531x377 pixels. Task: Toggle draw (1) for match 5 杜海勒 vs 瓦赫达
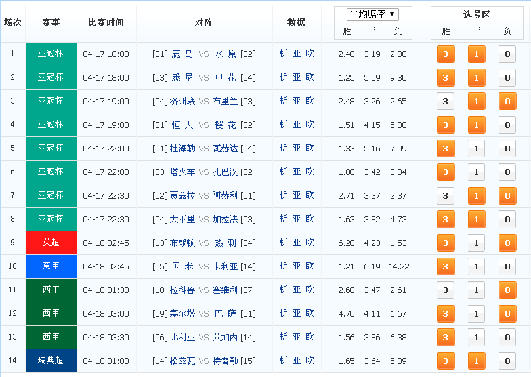click(x=477, y=149)
